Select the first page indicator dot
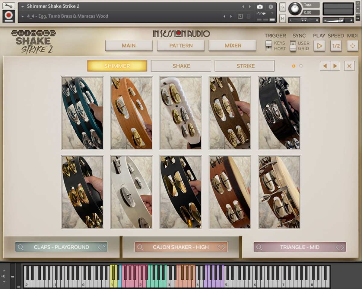 pyautogui.click(x=294, y=66)
